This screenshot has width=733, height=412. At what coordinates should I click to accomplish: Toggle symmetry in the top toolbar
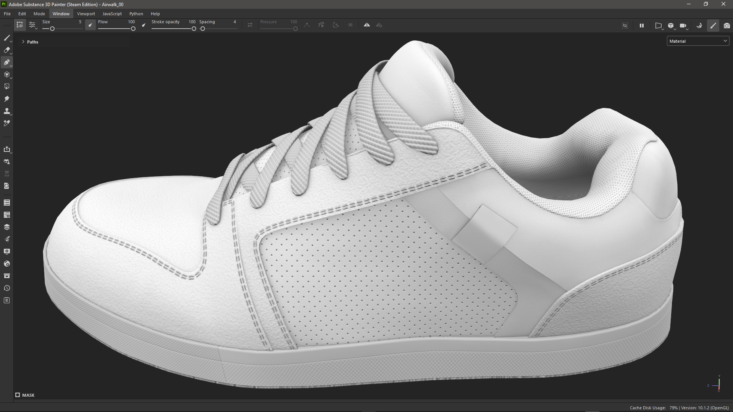(366, 25)
